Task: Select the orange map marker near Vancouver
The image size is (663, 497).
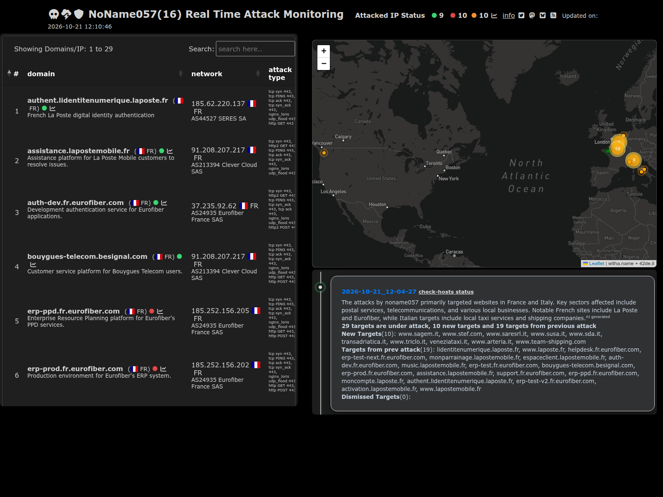Action: click(x=324, y=153)
